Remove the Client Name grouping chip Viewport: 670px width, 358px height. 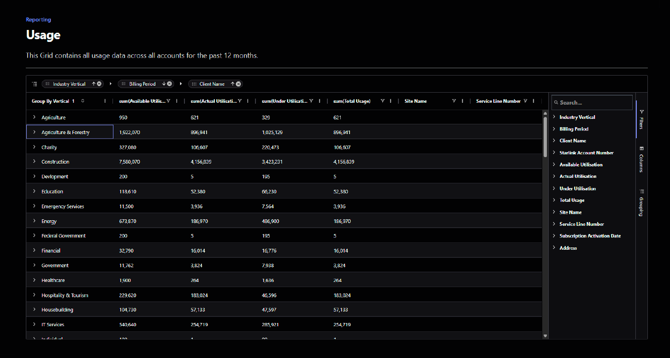238,84
